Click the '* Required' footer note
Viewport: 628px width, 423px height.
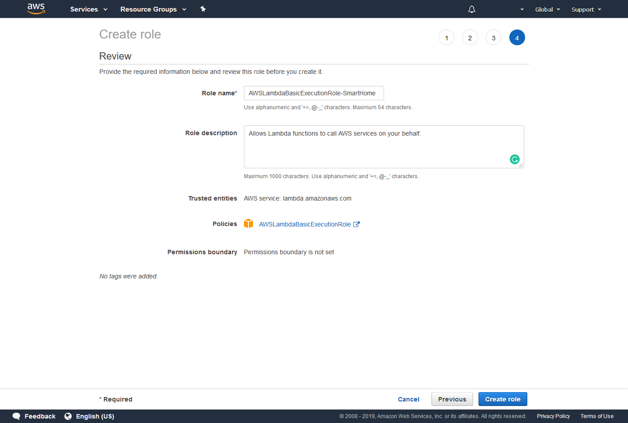pos(116,399)
